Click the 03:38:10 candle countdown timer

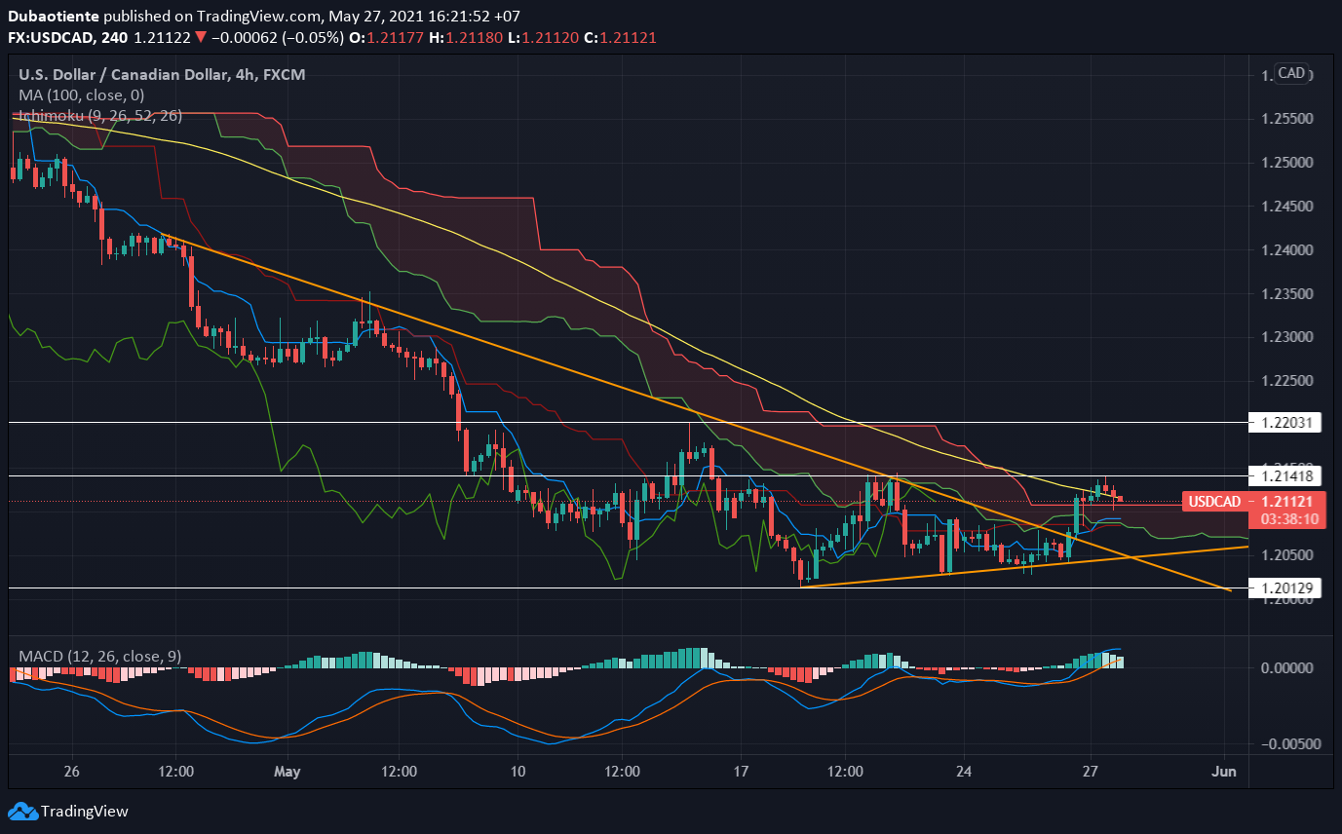point(1290,519)
